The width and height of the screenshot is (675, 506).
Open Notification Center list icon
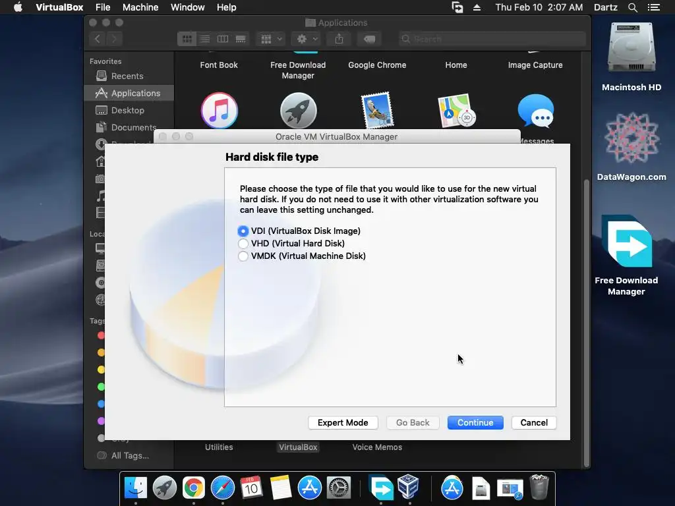(654, 7)
